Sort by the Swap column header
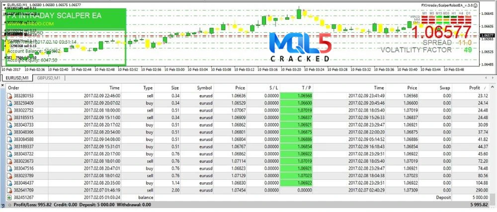The height and width of the screenshot is (212, 497). tap(435, 88)
